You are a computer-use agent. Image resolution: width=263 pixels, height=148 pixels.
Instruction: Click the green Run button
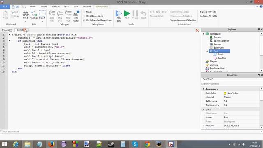click(127, 14)
